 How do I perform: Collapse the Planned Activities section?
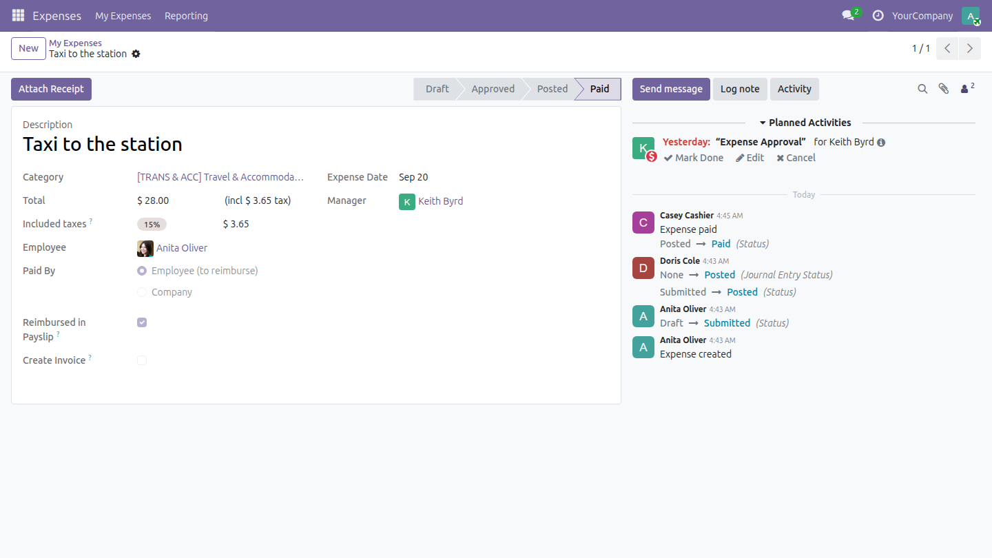[x=805, y=123]
